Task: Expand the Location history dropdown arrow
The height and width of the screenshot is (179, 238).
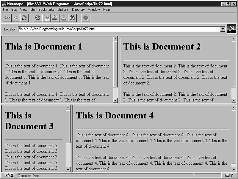Action: pos(223,29)
